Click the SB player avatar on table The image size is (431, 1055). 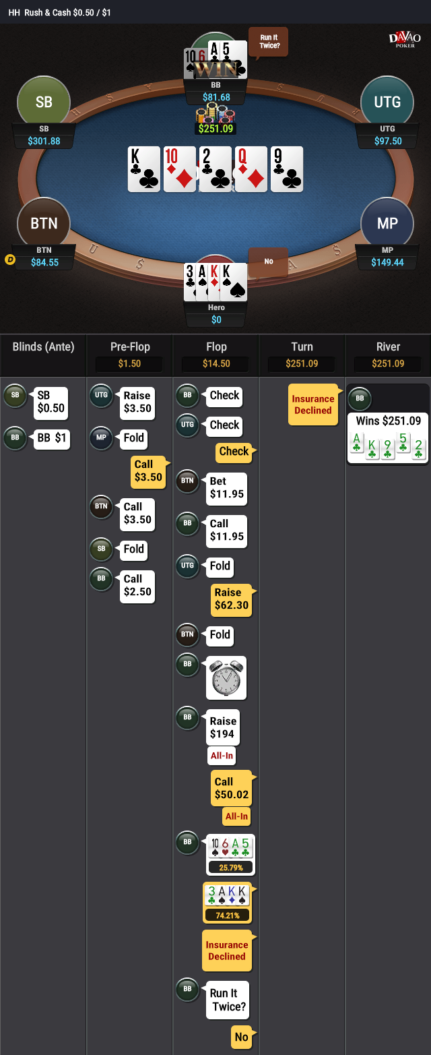(x=44, y=102)
